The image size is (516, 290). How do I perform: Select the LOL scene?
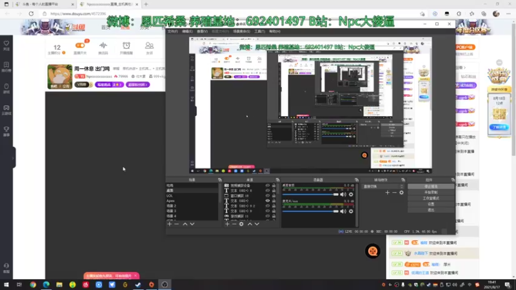coord(192,196)
